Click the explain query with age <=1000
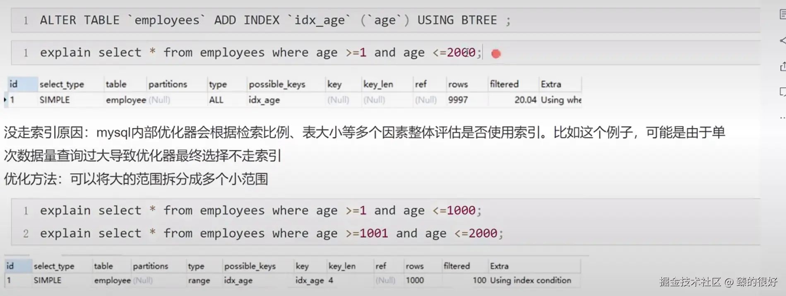 coord(261,210)
